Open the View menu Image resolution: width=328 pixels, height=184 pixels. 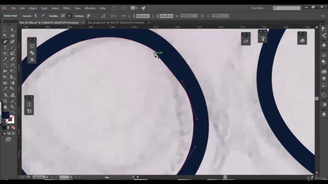tap(77, 8)
